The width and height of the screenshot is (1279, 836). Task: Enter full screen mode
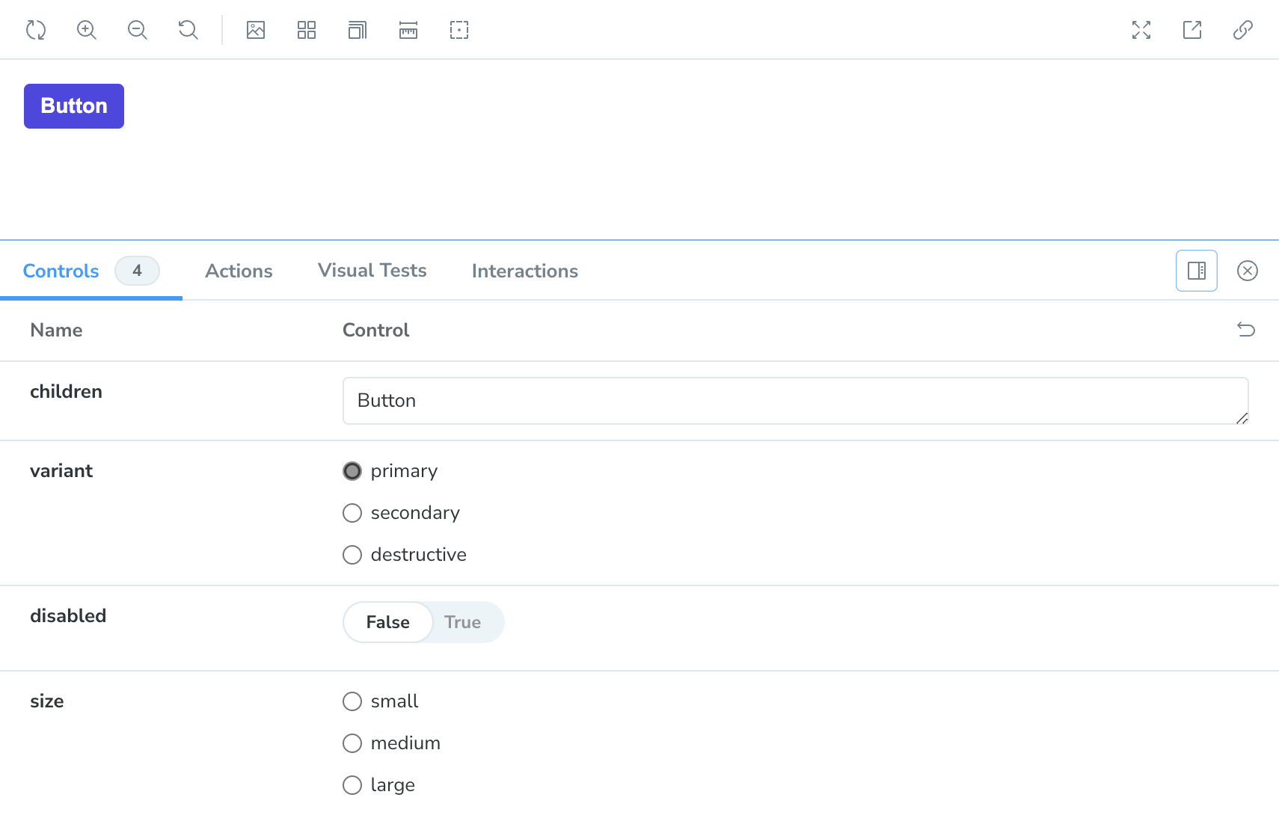pos(1141,30)
